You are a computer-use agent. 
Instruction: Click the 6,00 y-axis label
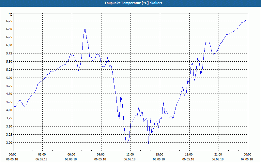pyautogui.click(x=9, y=45)
